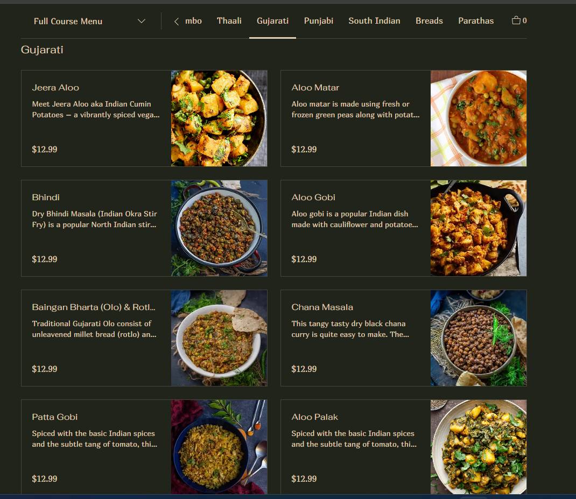This screenshot has height=499, width=576.
Task: View the Chana Masala dish photo
Action: tap(478, 338)
